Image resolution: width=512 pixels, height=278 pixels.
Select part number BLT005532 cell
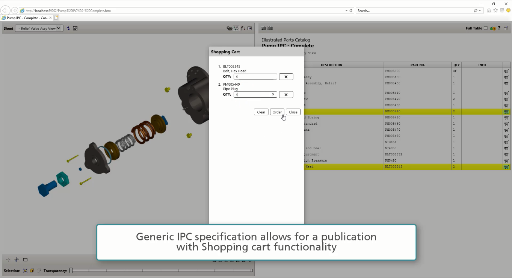[x=418, y=154]
